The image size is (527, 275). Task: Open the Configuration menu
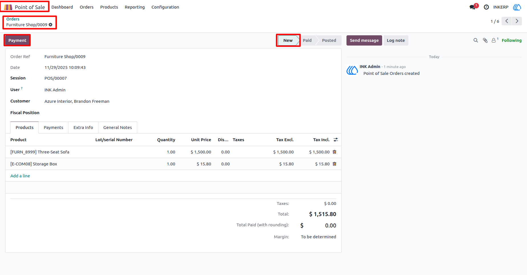[165, 7]
